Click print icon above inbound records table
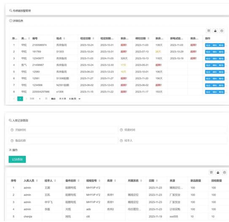 pyautogui.click(x=224, y=173)
